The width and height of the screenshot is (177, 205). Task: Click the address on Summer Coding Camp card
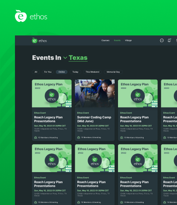pyautogui.click(x=93, y=130)
